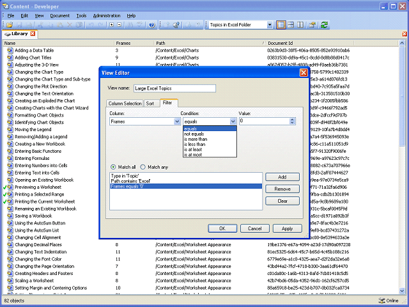Select the Match all radio button

[113, 167]
